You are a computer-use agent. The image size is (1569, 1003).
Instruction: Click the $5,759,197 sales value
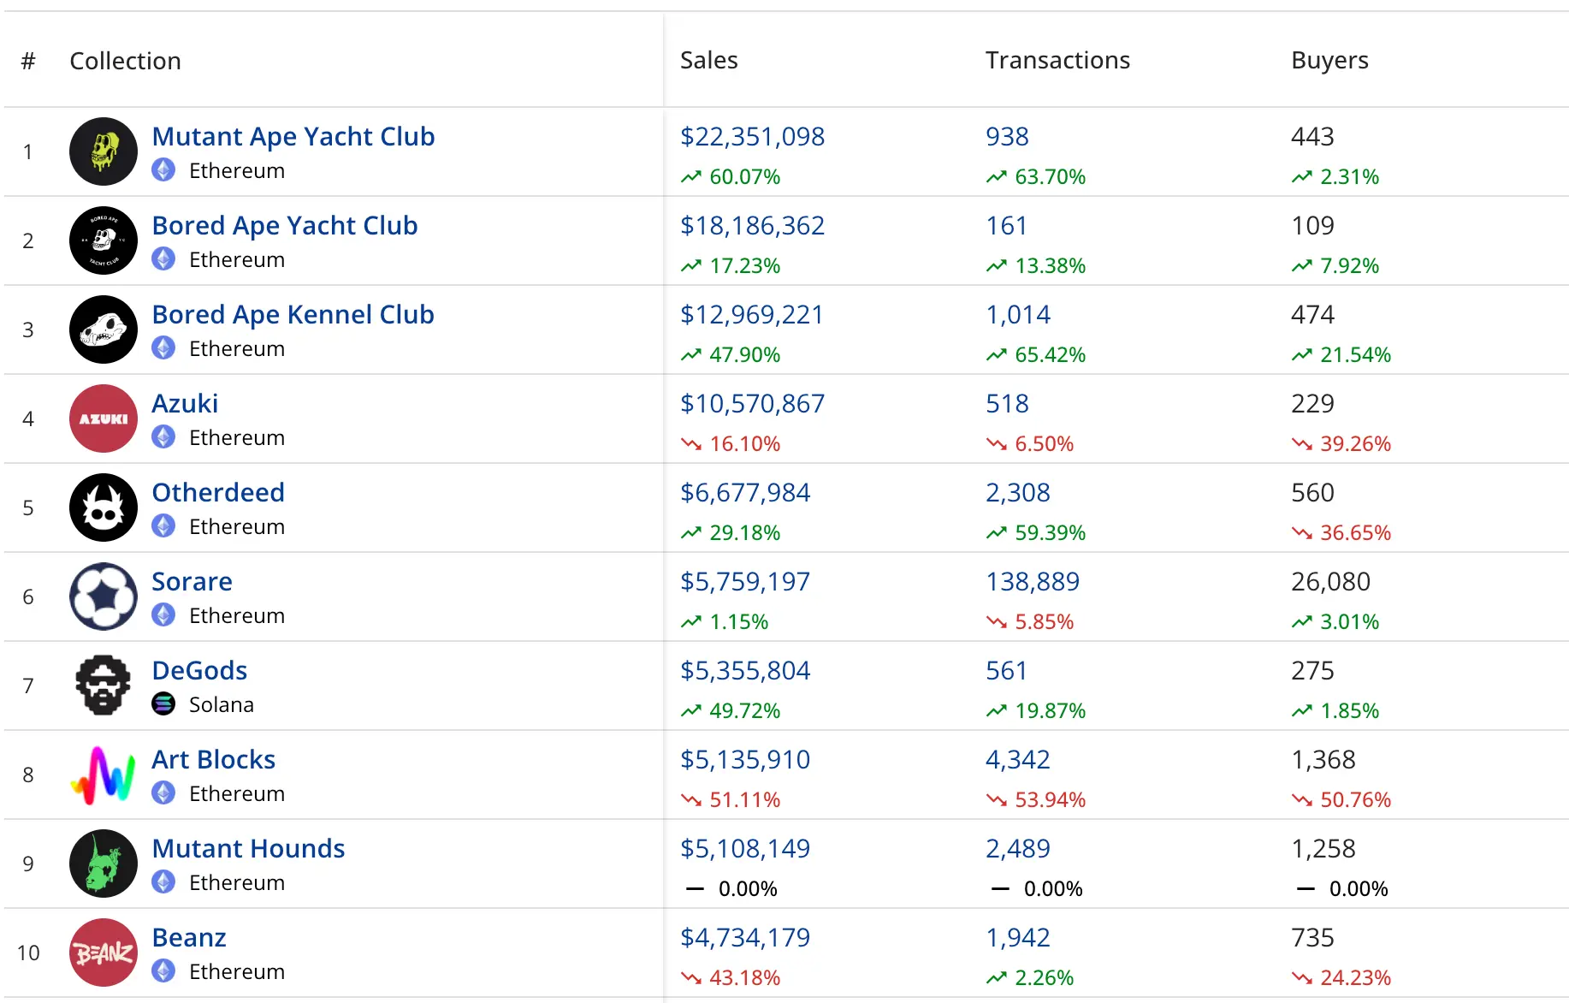pyautogui.click(x=745, y=582)
